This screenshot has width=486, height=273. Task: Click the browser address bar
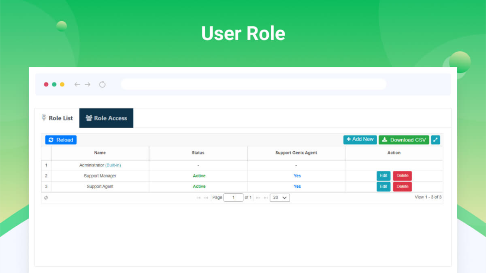click(253, 84)
